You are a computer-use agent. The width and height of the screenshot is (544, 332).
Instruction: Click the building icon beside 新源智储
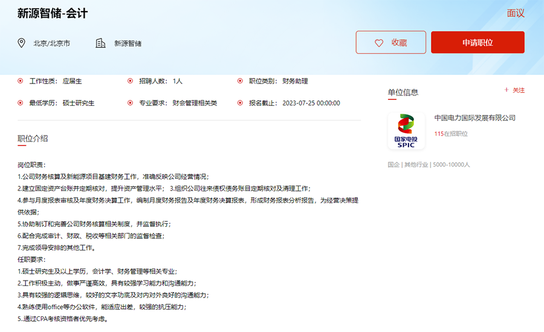[100, 43]
